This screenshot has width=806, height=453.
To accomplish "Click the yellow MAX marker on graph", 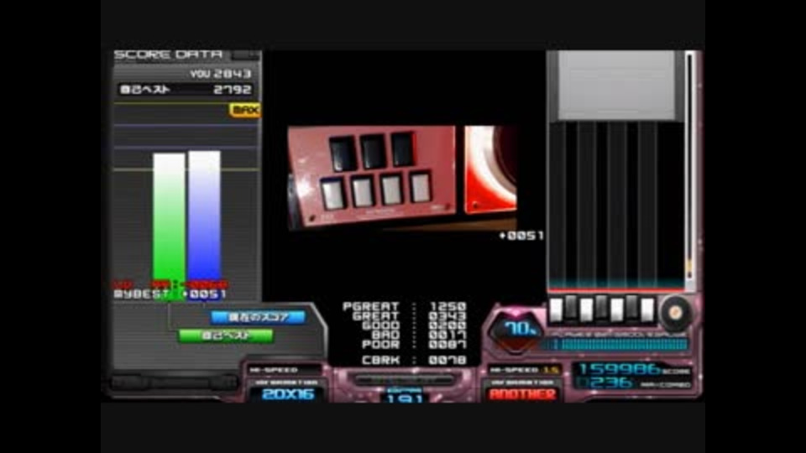I will coord(244,110).
